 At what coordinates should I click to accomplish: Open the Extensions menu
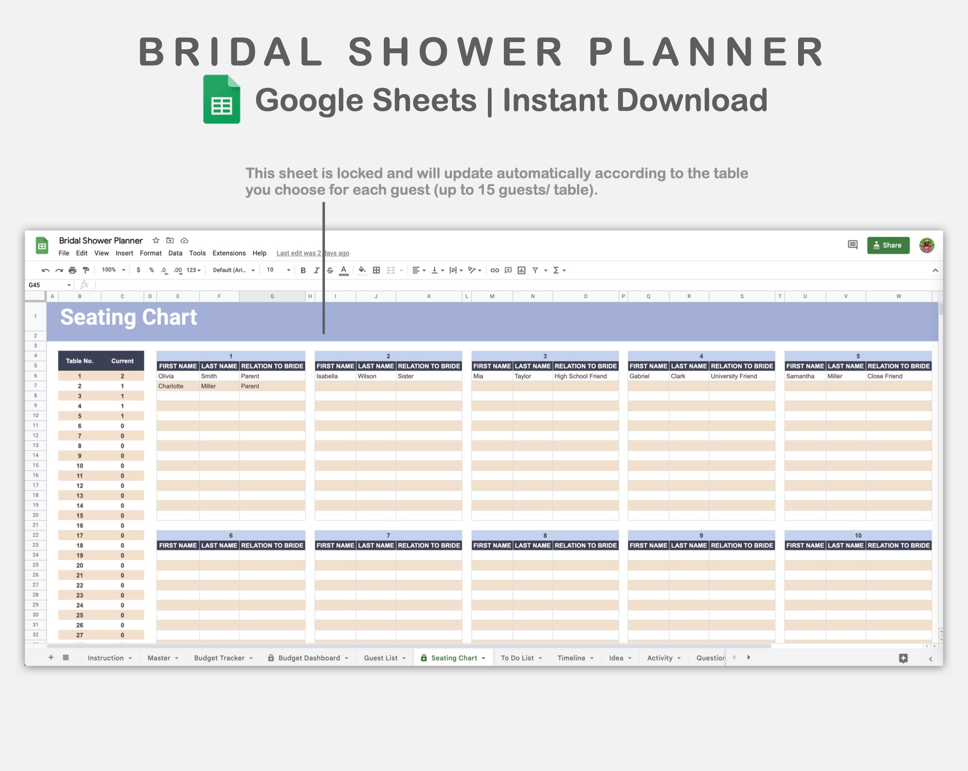[x=229, y=253]
